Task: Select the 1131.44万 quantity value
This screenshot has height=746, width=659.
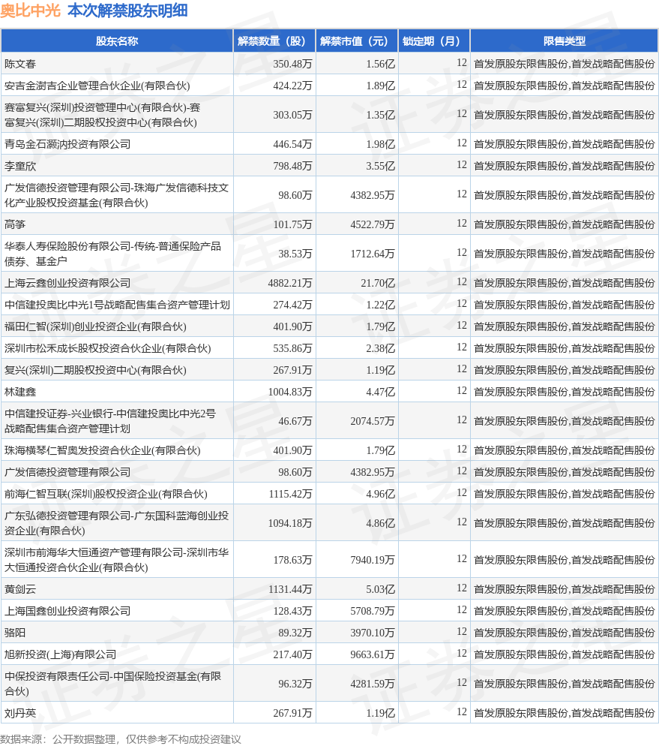Action: click(x=290, y=589)
